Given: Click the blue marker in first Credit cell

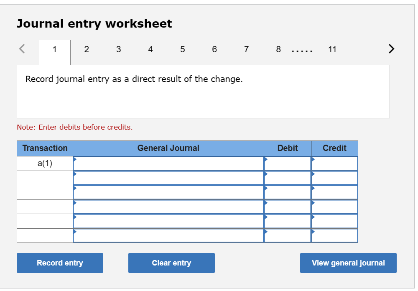Looking at the screenshot, I should pyautogui.click(x=313, y=159).
